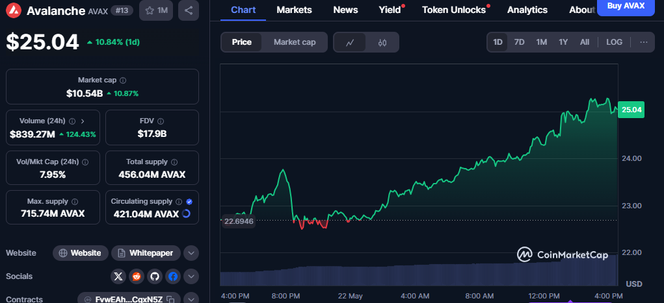The image size is (664, 303).
Task: Open the Reddit social link
Action: click(x=137, y=276)
